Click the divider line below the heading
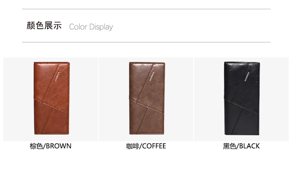The image size is (292, 174). pyautogui.click(x=146, y=42)
